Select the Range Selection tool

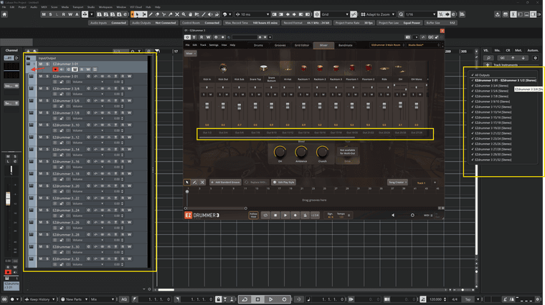coord(144,14)
